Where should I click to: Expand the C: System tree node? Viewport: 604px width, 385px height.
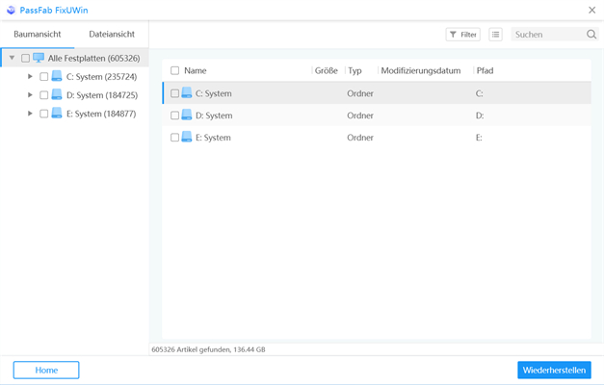(x=31, y=76)
